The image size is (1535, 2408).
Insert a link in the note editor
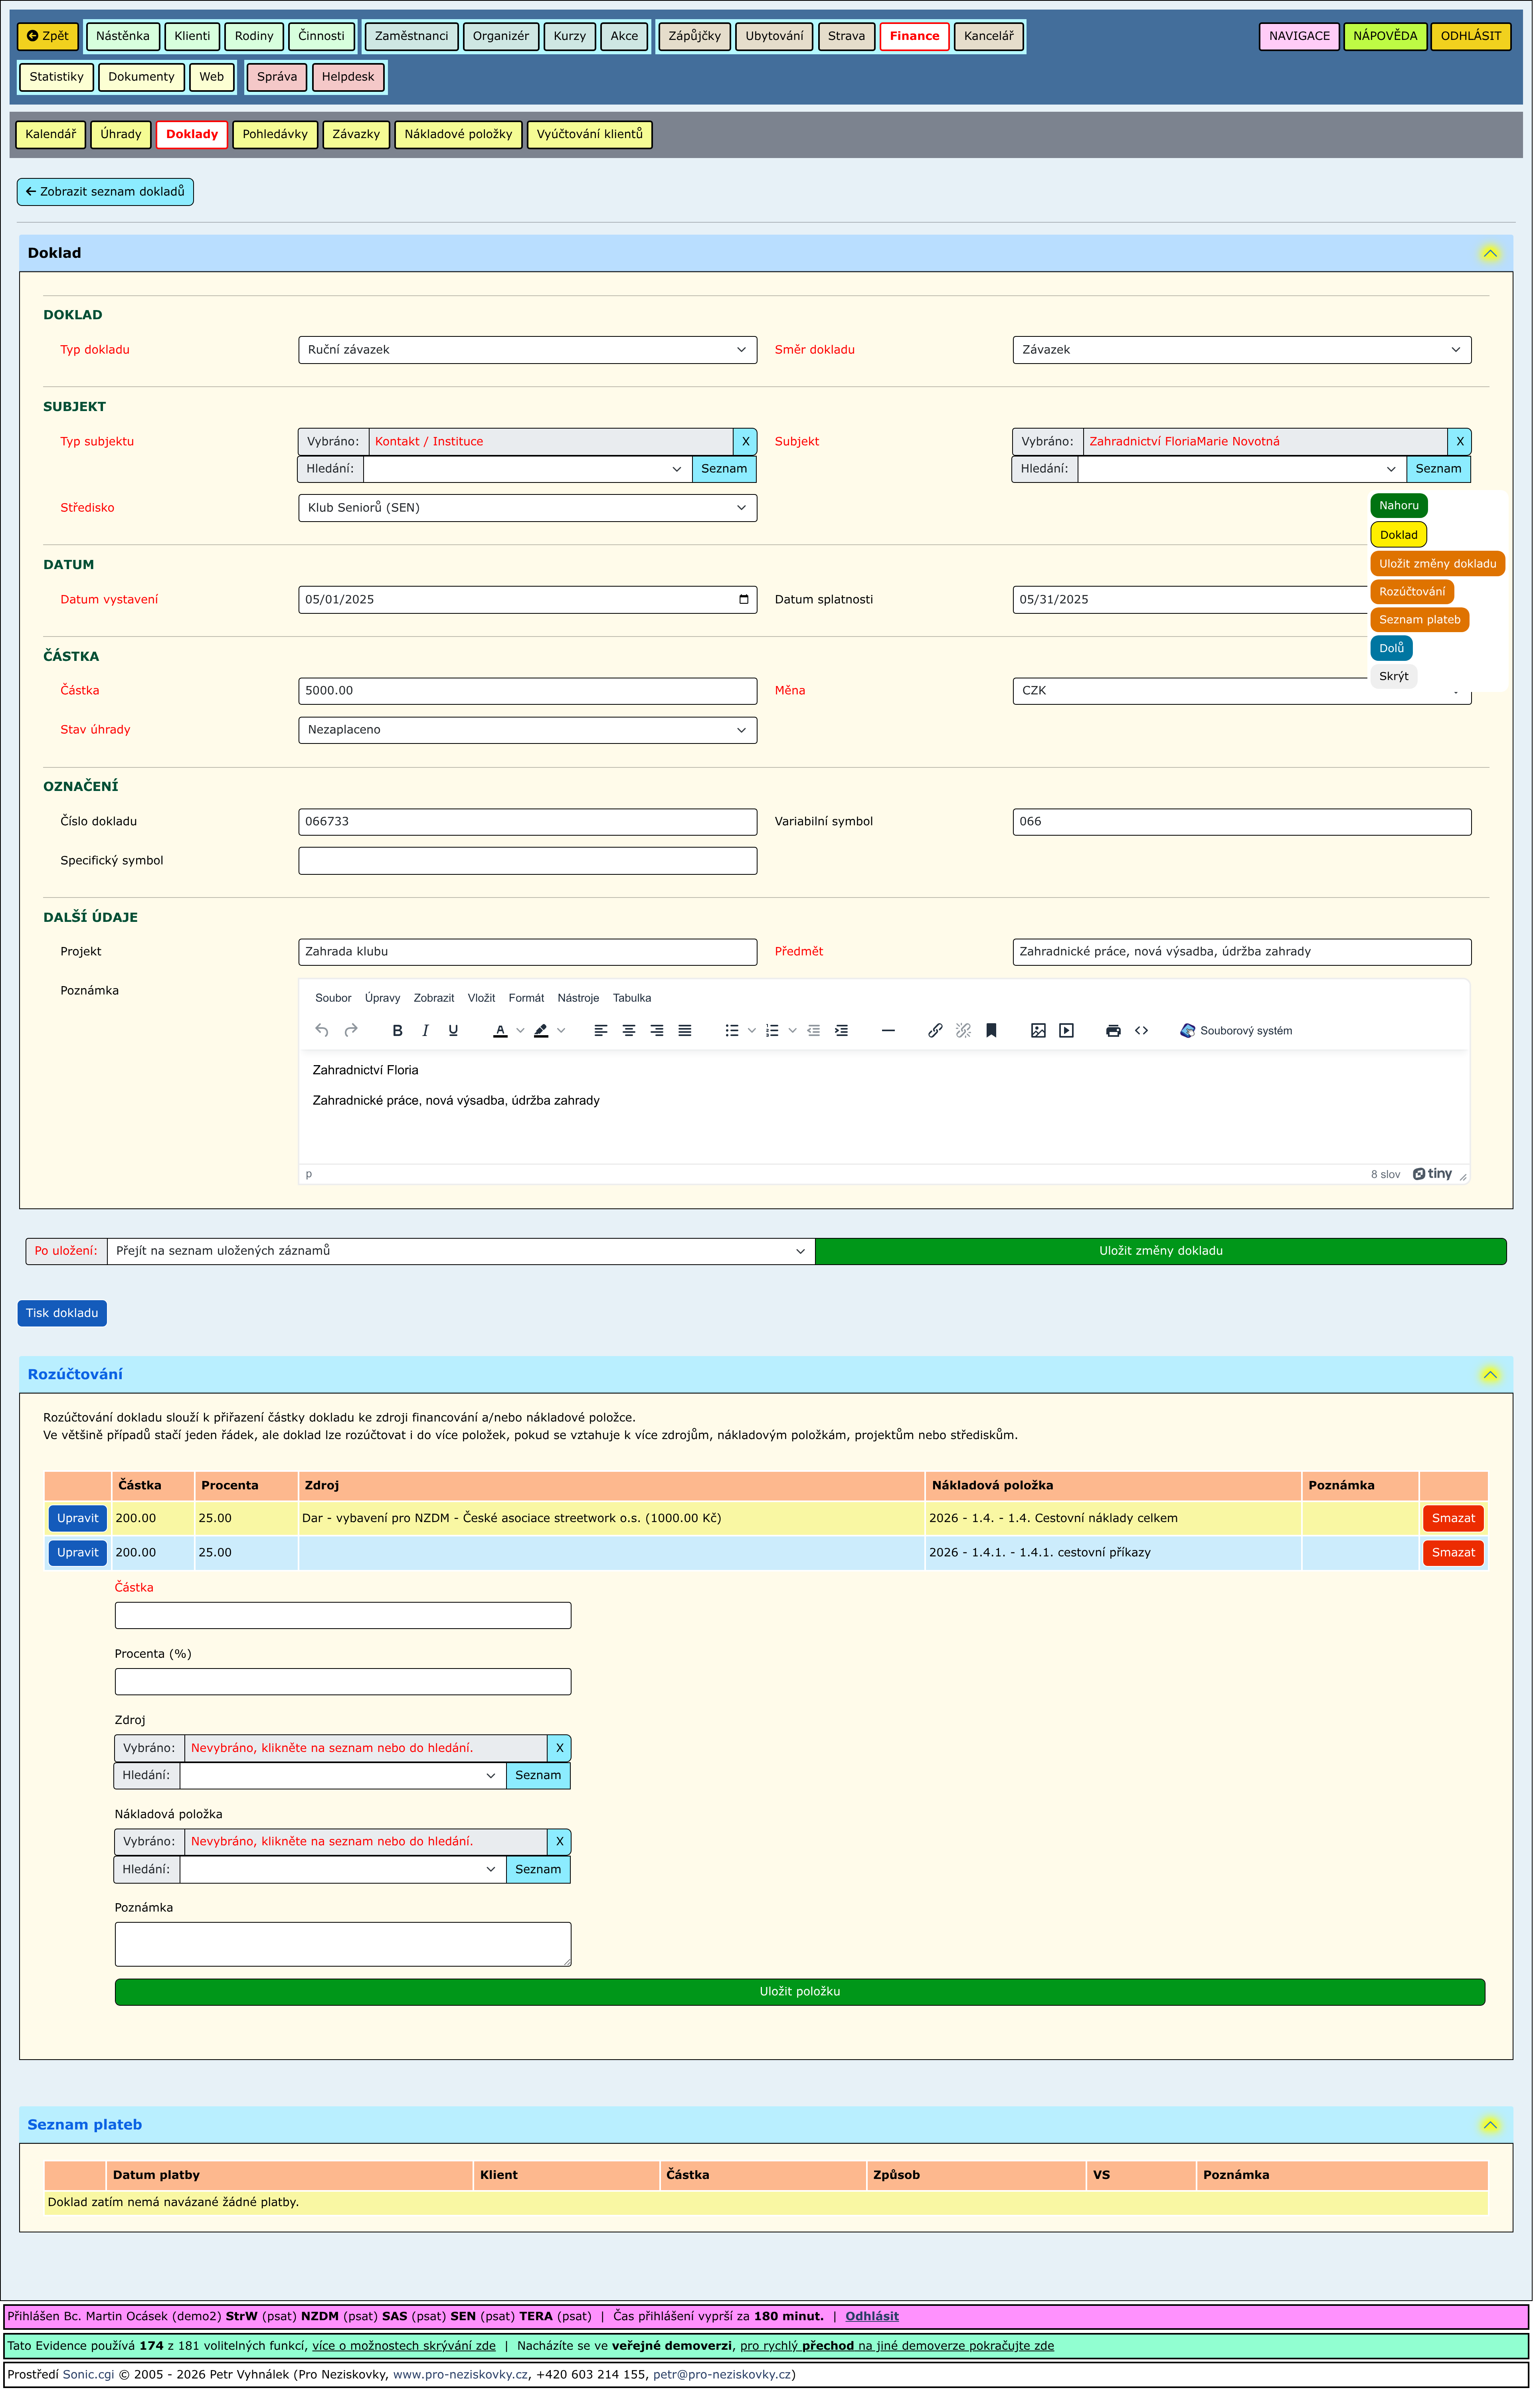tap(935, 1031)
